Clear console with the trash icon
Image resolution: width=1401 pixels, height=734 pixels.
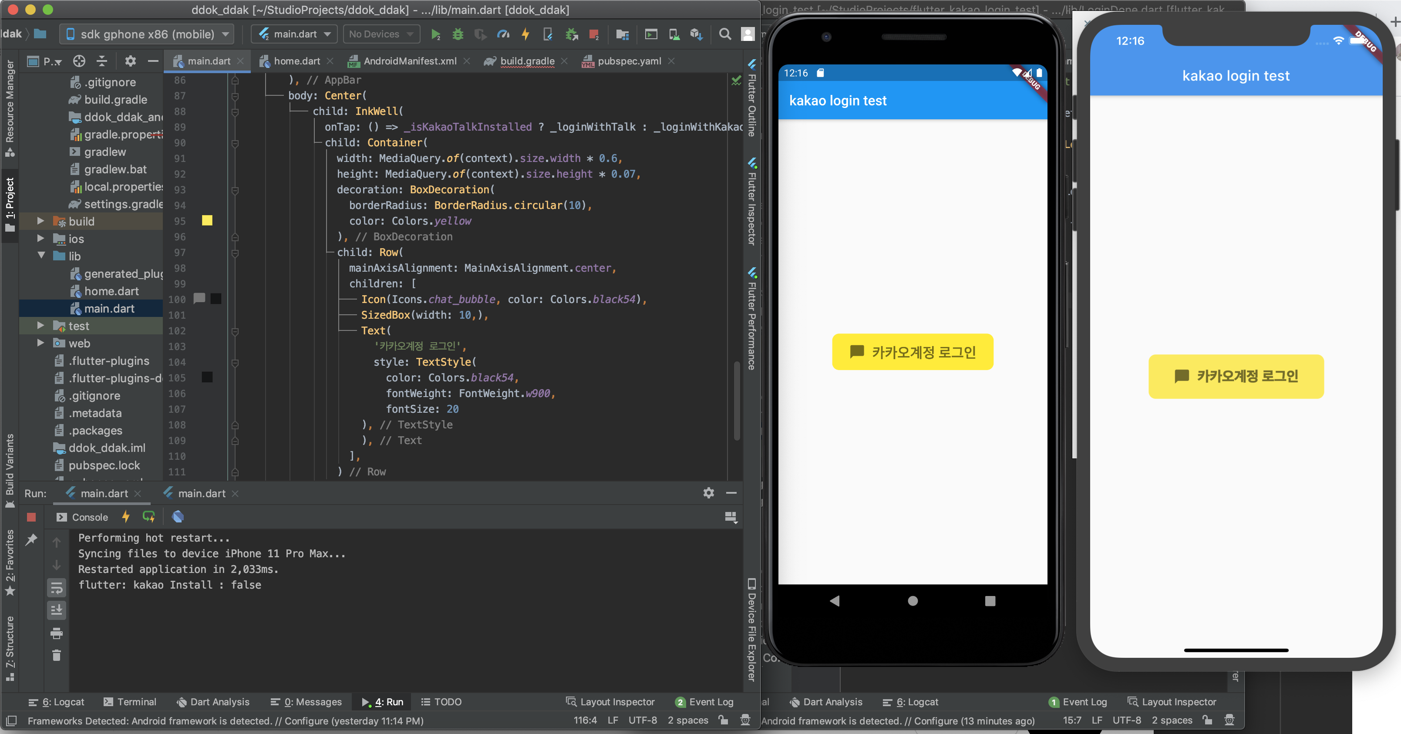click(x=57, y=655)
